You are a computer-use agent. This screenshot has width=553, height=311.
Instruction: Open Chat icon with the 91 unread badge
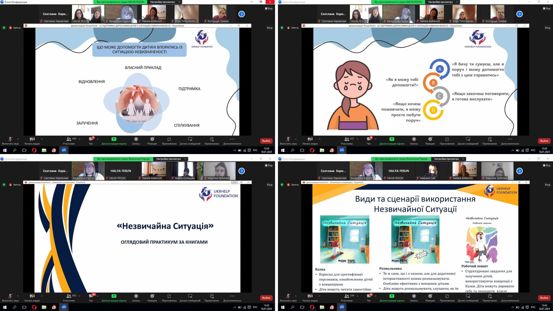pyautogui.click(x=91, y=297)
